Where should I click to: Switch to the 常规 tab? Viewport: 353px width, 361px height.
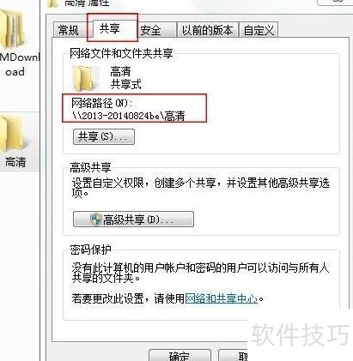pos(69,30)
